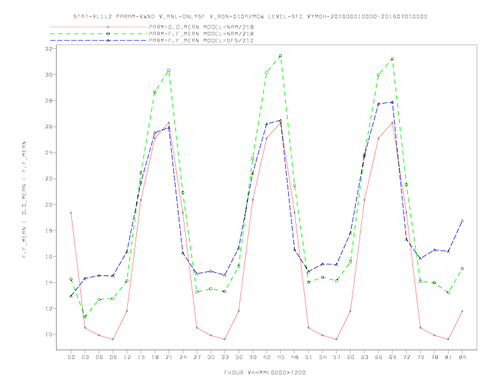This screenshot has width=504, height=389.
Task: Click the x-axis tick label 45
Action: tap(281, 357)
